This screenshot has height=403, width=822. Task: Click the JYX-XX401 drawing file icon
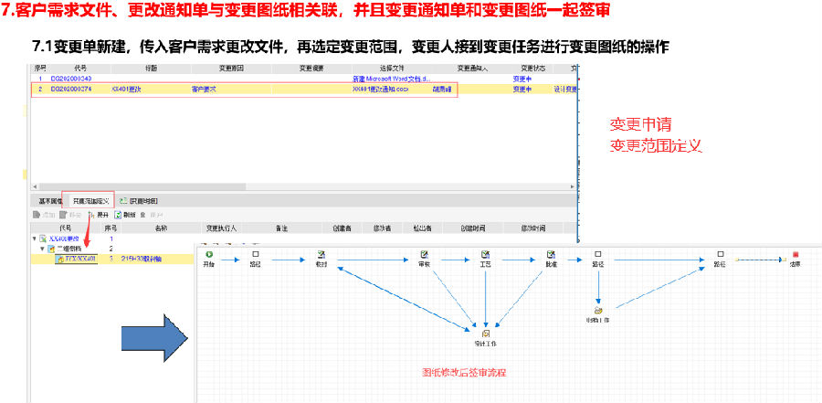pos(60,259)
